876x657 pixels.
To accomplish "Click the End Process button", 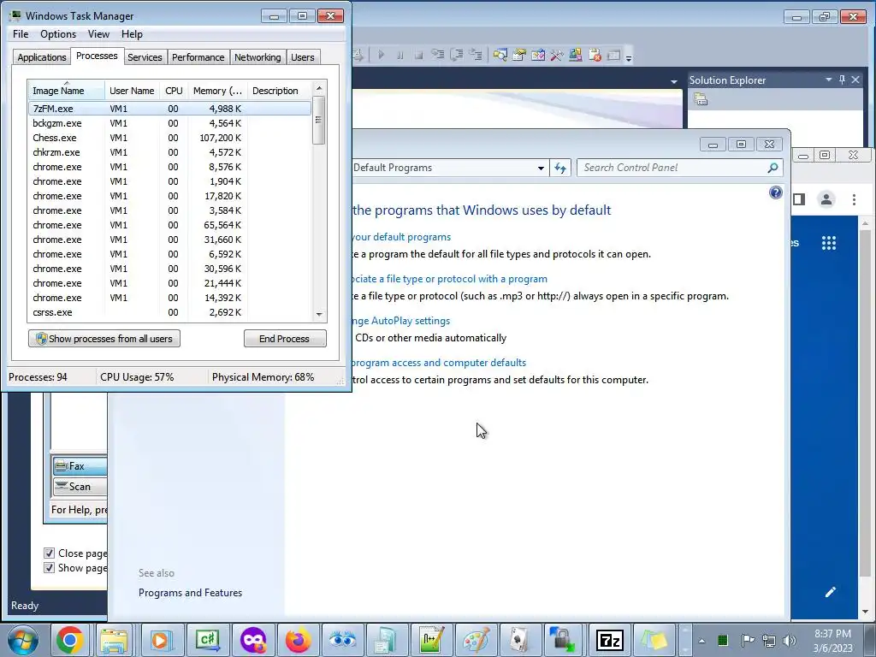I will coord(284,339).
